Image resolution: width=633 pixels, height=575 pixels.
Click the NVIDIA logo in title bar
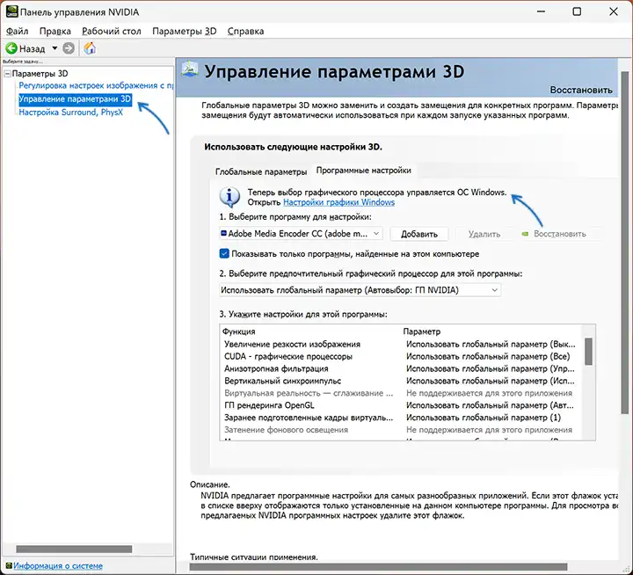click(x=11, y=11)
